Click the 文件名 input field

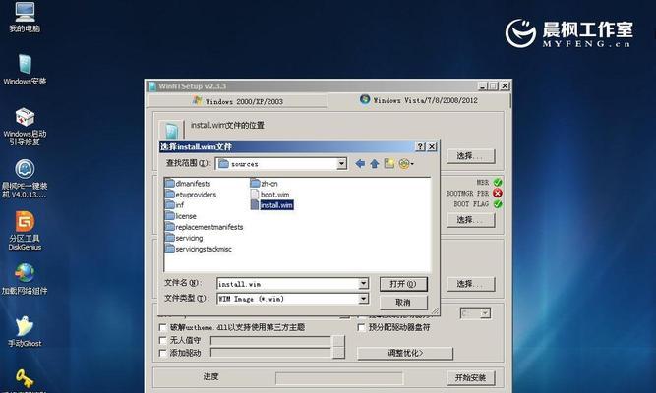(288, 284)
